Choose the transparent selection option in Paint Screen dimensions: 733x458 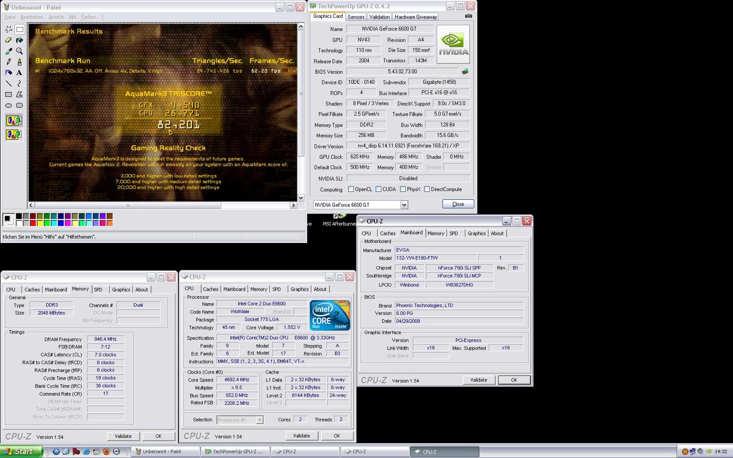point(14,134)
